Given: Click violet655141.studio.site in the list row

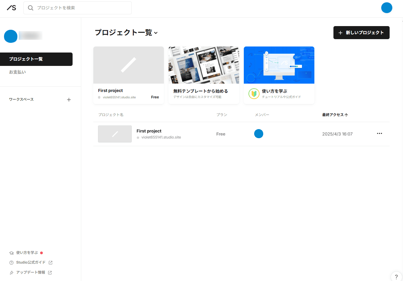Looking at the screenshot, I should (x=161, y=137).
